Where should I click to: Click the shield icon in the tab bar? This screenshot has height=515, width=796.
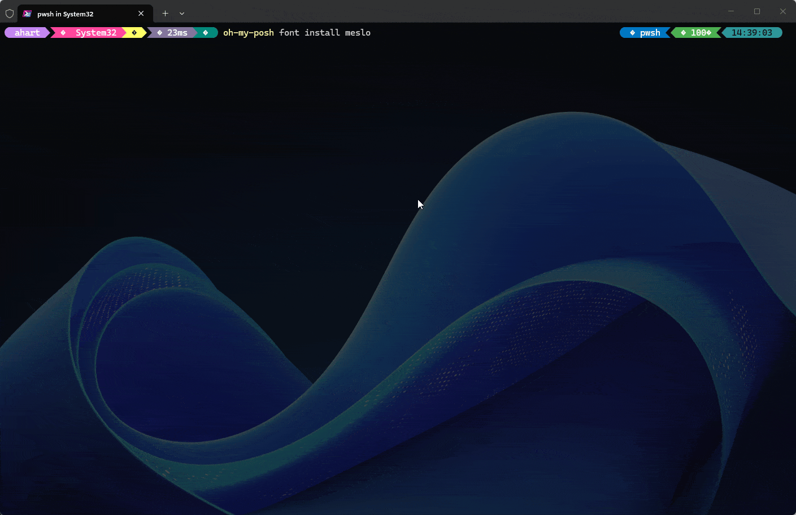click(x=9, y=13)
